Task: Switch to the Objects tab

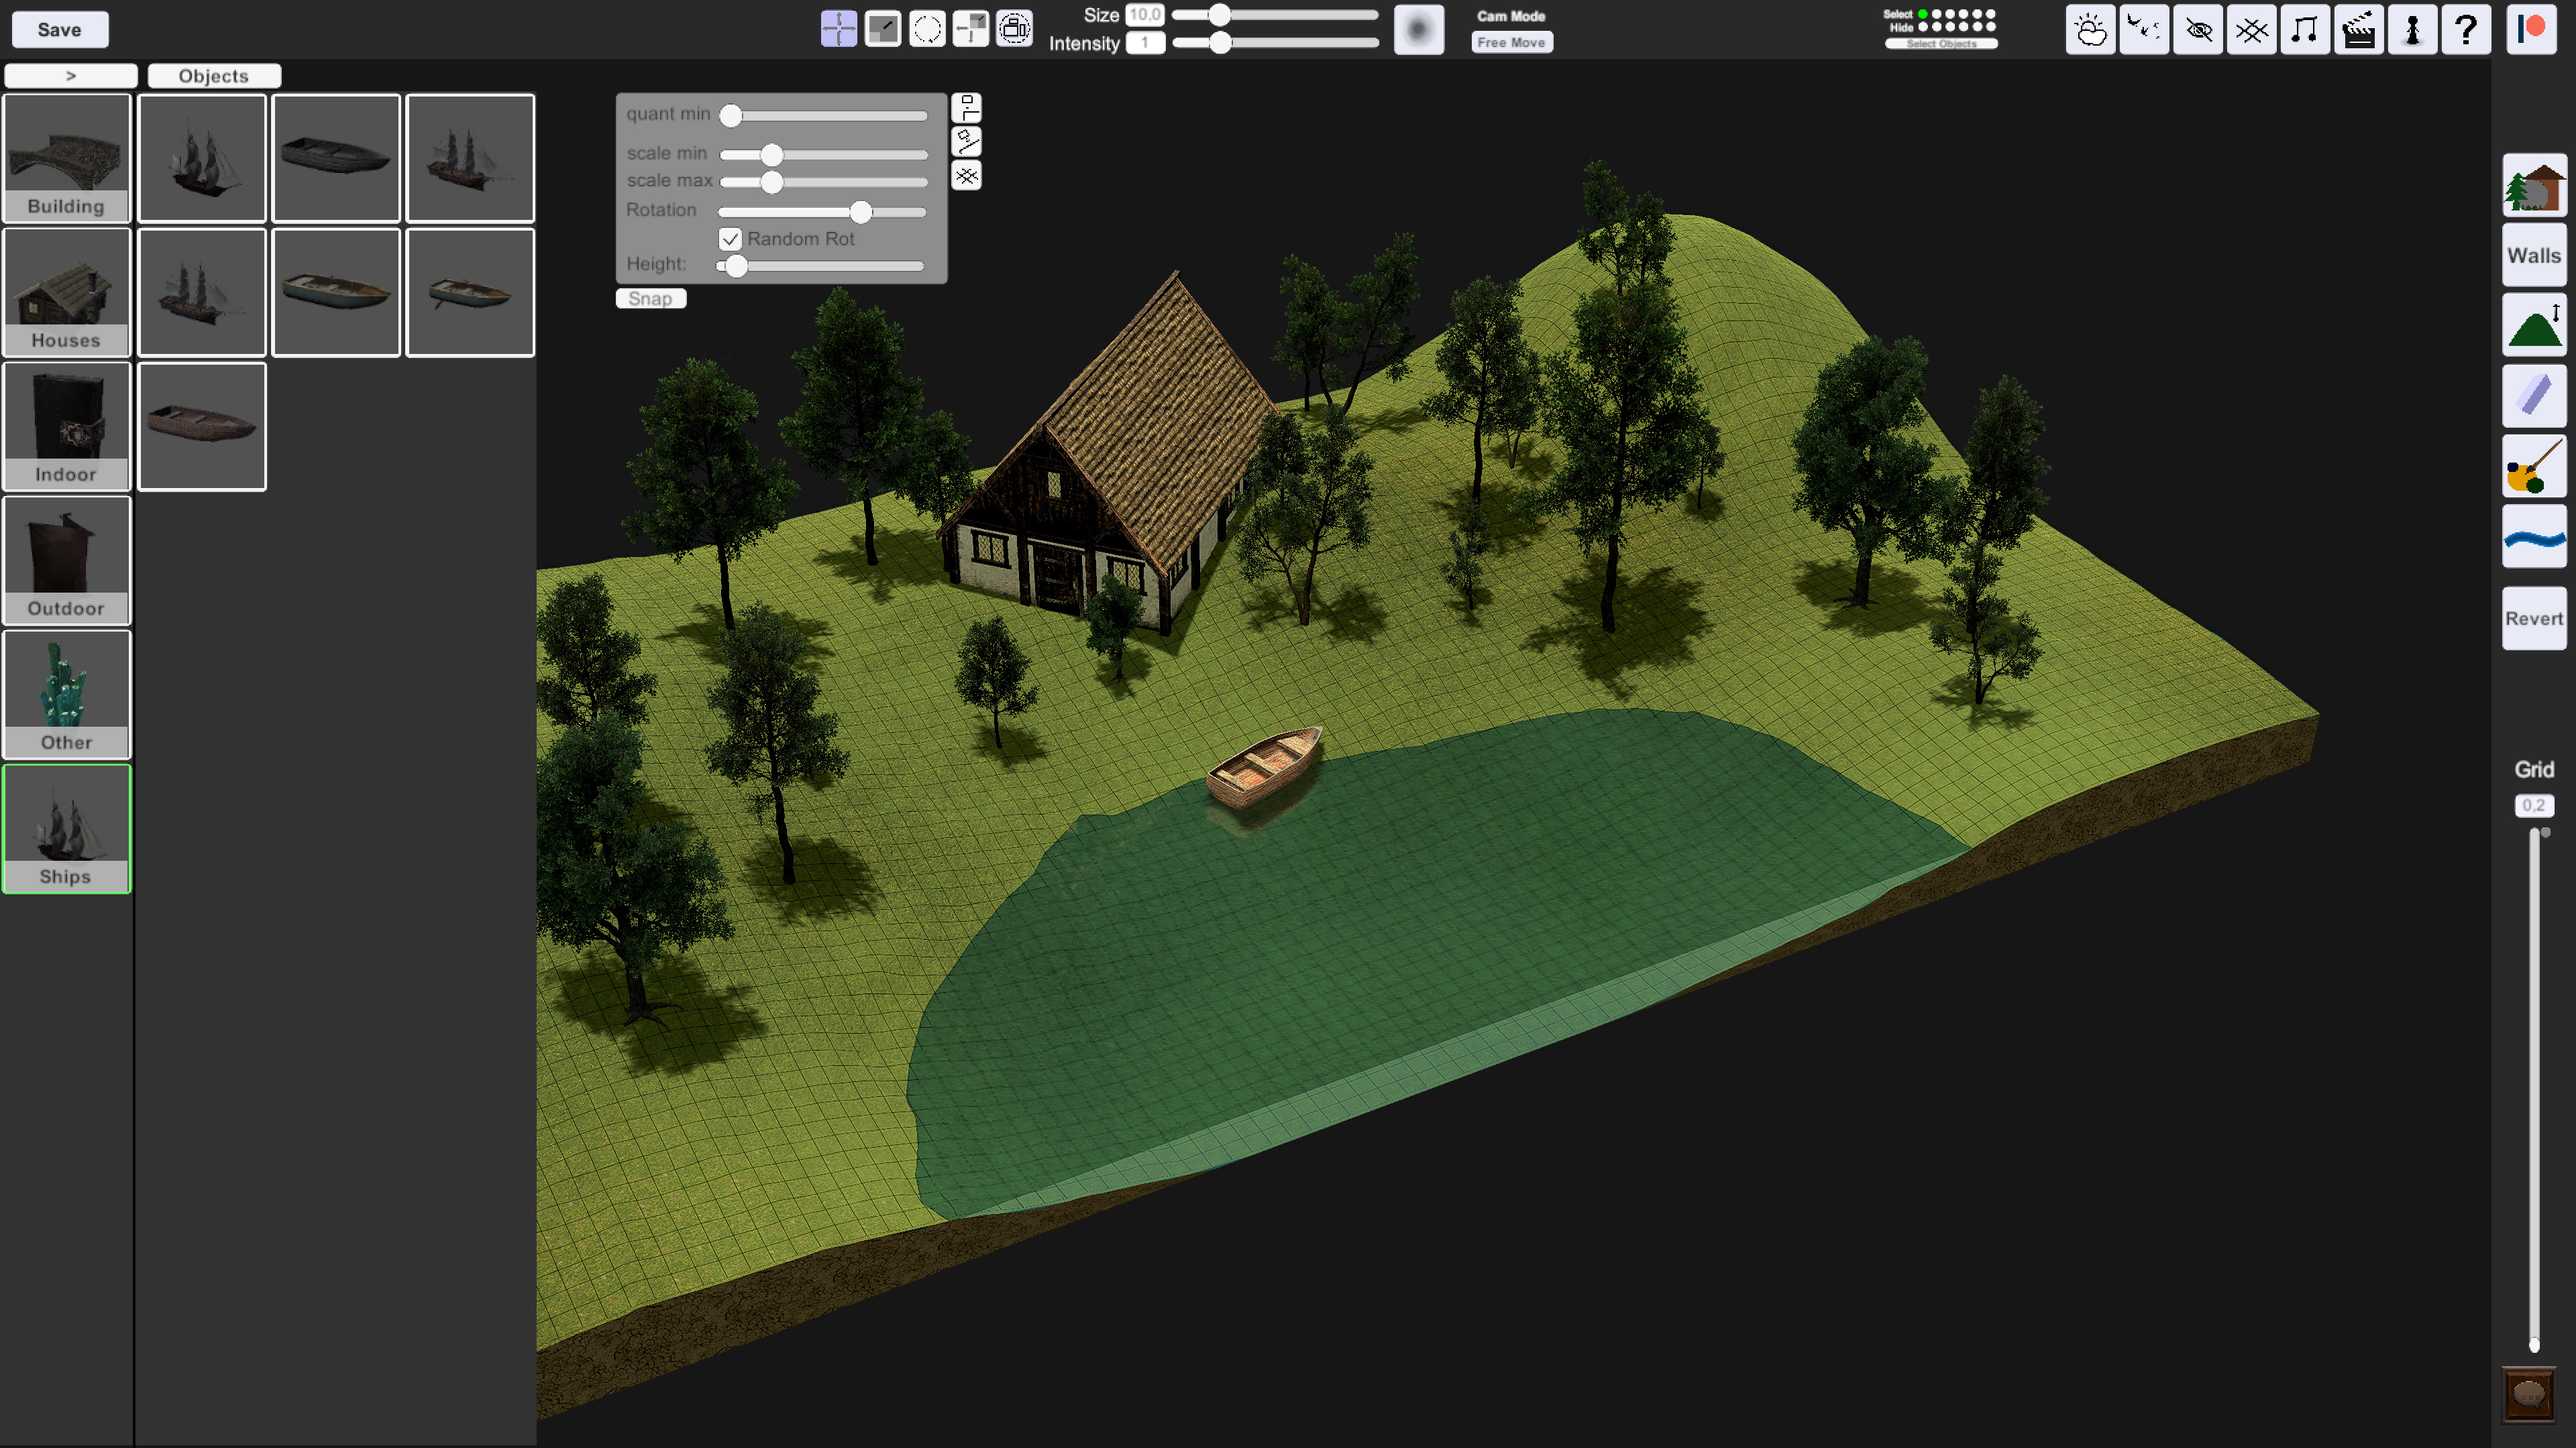Action: pos(213,76)
